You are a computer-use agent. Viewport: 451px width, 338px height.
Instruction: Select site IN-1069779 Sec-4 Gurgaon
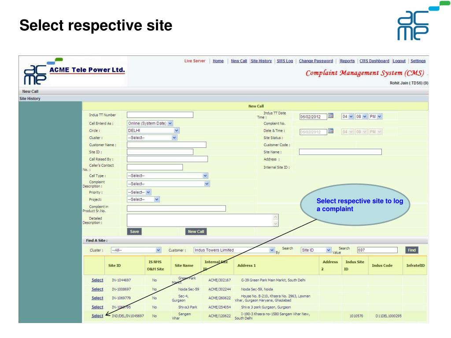(97, 298)
